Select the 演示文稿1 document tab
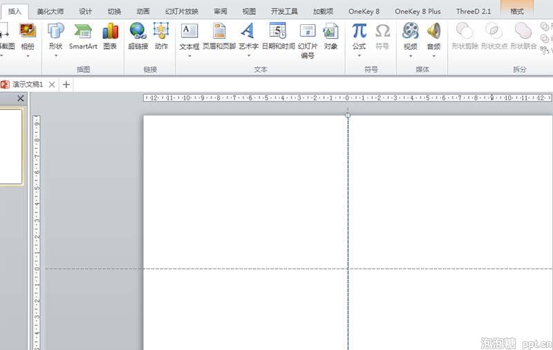This screenshot has width=553, height=350. click(x=28, y=84)
